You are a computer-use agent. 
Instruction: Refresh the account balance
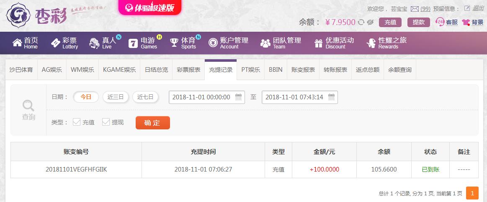[361, 22]
